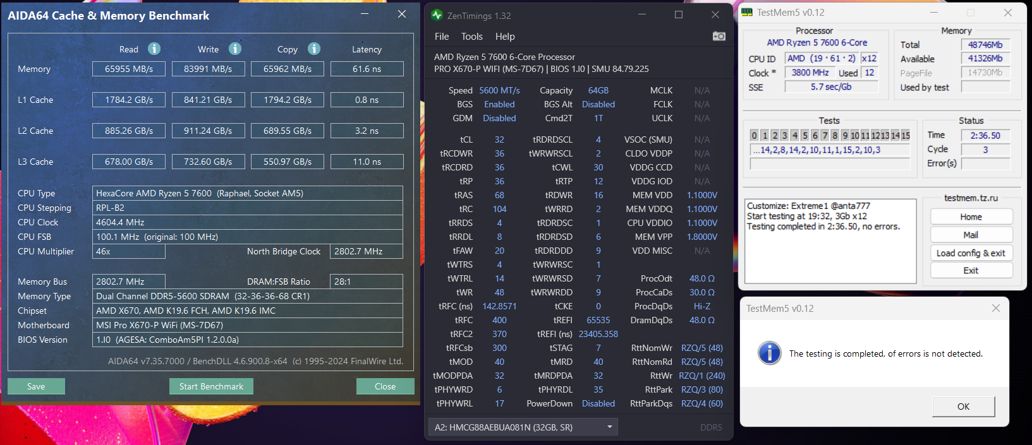Click the TestMem5 title bar app icon
The height and width of the screenshot is (445, 1032).
747,12
